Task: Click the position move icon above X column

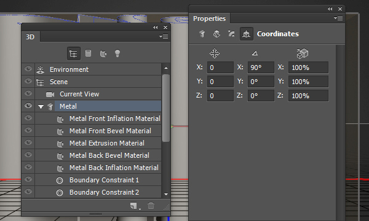Action: (215, 53)
